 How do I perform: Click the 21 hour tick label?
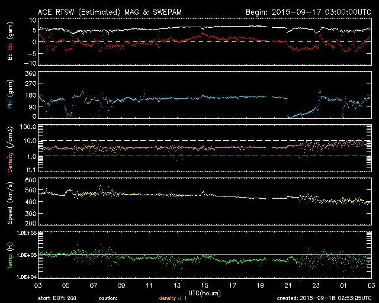[288, 285]
